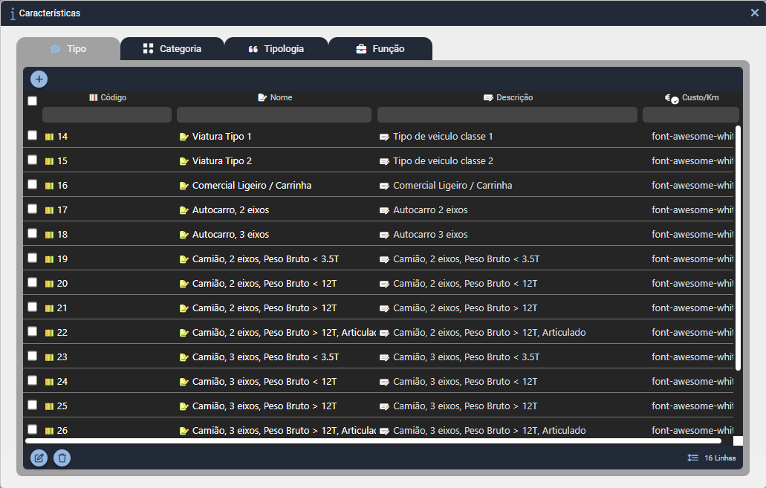
Task: Click the barcode icon beside code 17
Action: (49, 210)
